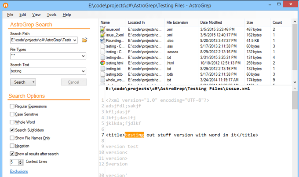The image size is (299, 177).
Task: Enable the Whole Word checkbox
Action: pos(12,122)
